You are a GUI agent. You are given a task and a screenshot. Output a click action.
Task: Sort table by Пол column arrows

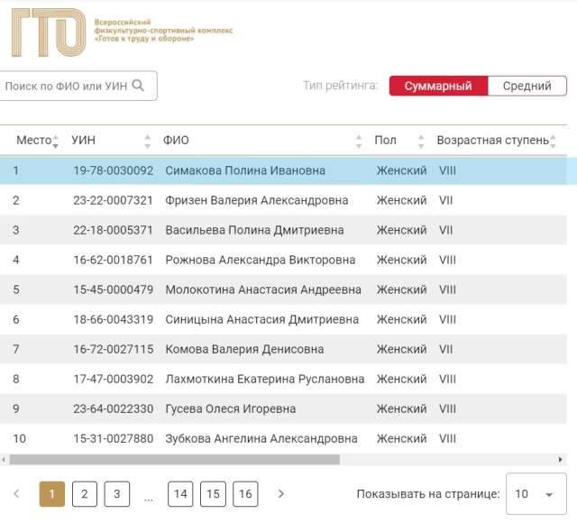[x=421, y=142]
